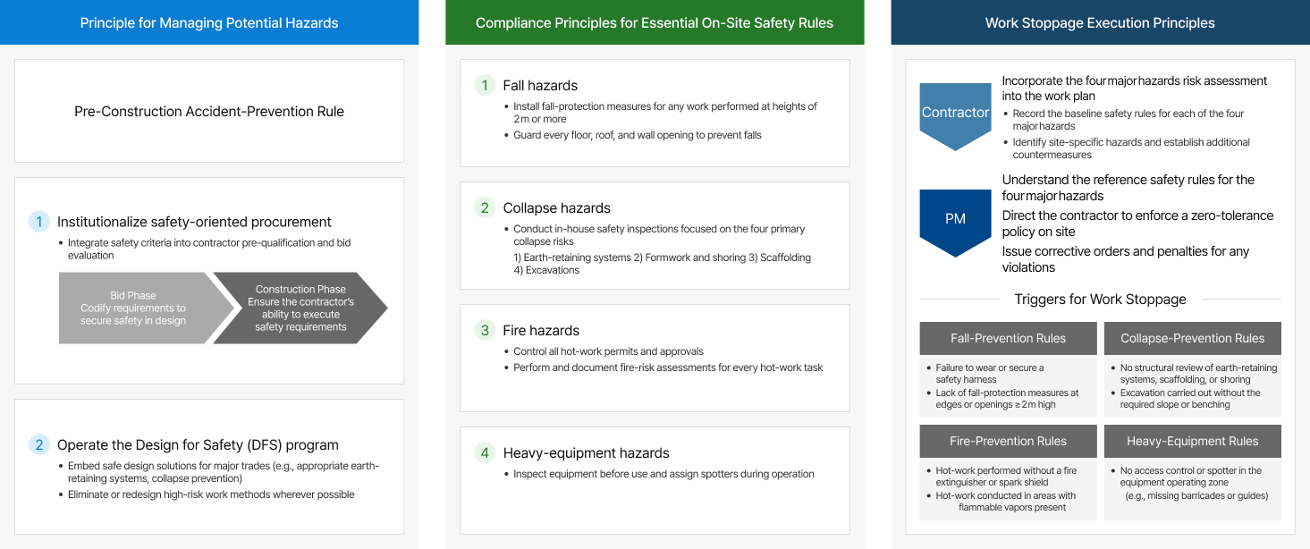This screenshot has width=1310, height=549.
Task: Click the Operate the Design for Safety heading
Action: (198, 445)
